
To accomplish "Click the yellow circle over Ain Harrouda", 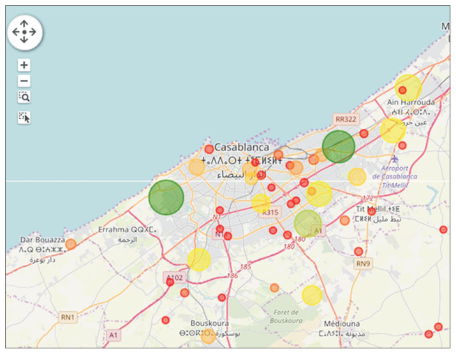I will pos(408,89).
